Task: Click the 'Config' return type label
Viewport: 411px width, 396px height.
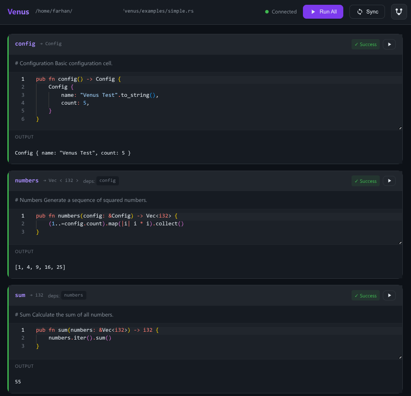Action: [x=53, y=43]
